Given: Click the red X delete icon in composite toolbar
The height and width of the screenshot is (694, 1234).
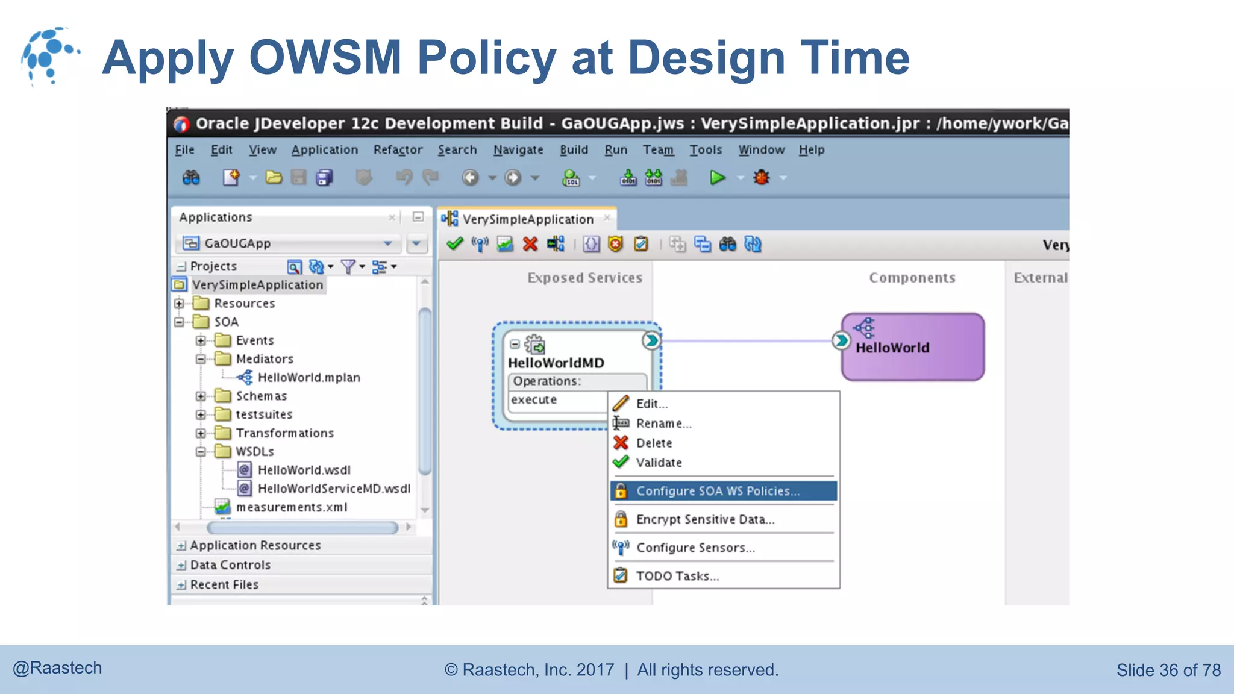Looking at the screenshot, I should [x=530, y=244].
